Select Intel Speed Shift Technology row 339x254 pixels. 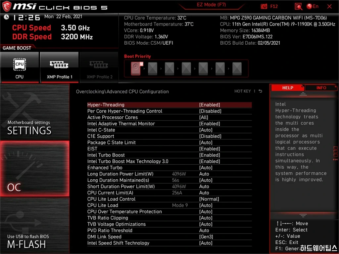coord(169,243)
